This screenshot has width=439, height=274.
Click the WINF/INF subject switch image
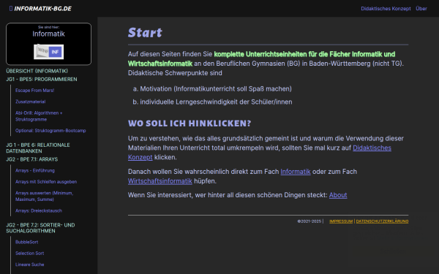(x=49, y=52)
